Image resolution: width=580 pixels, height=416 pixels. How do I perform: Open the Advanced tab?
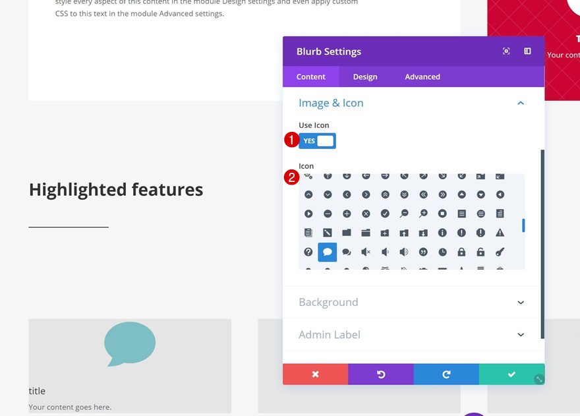[422, 76]
